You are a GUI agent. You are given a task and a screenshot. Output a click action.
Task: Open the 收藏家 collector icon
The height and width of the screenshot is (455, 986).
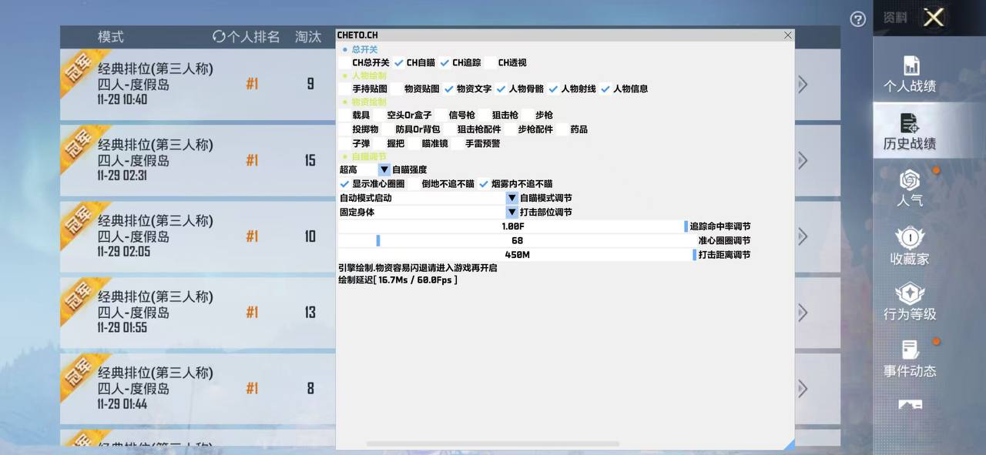[x=910, y=246]
